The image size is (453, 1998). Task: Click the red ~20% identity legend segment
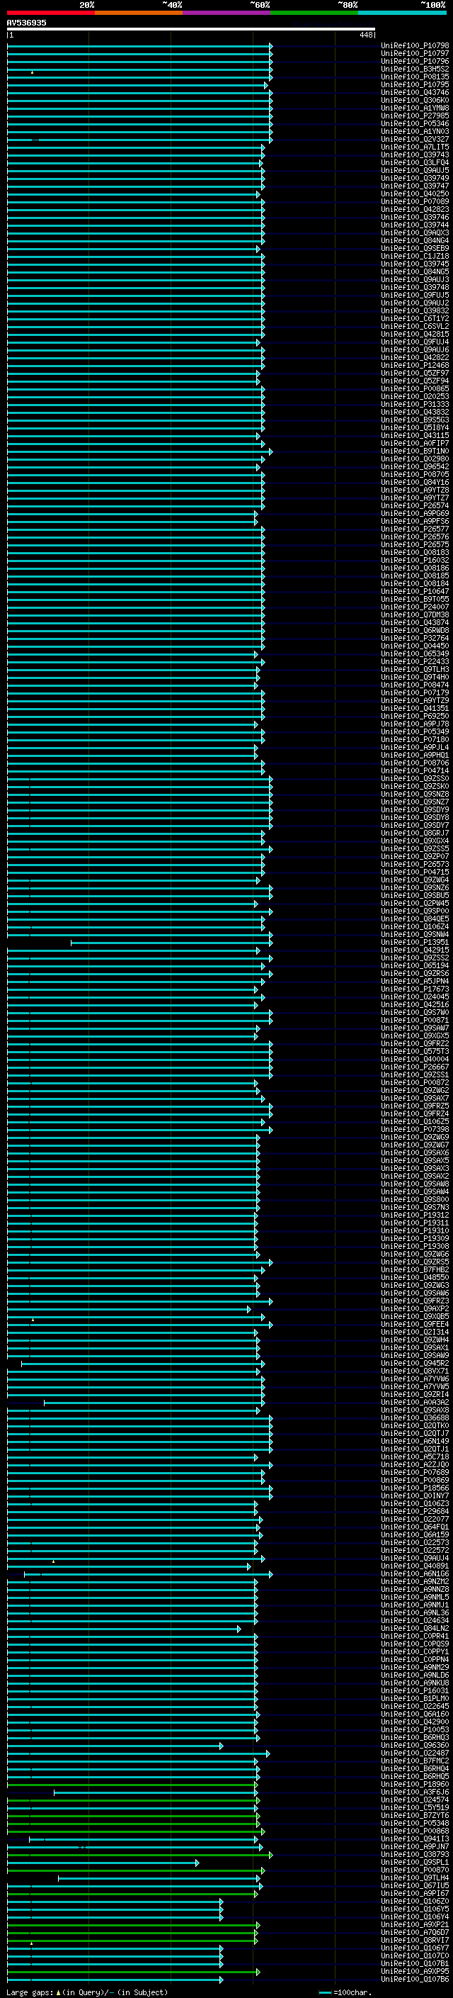[50, 13]
